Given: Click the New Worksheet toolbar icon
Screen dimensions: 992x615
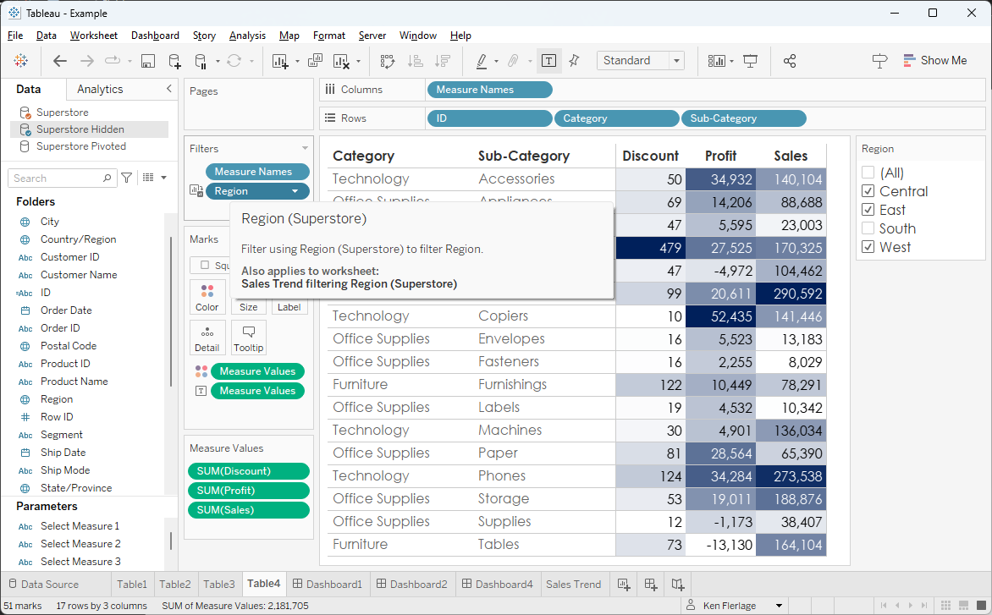Looking at the screenshot, I should coord(280,61).
